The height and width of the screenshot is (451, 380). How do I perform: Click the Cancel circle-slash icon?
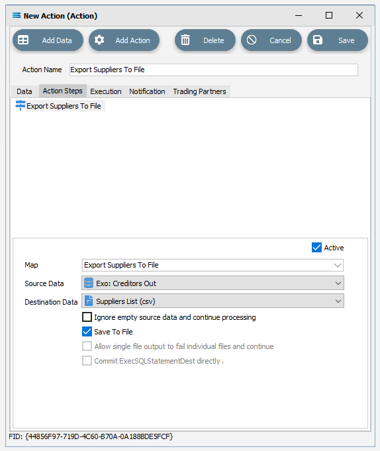pos(252,40)
